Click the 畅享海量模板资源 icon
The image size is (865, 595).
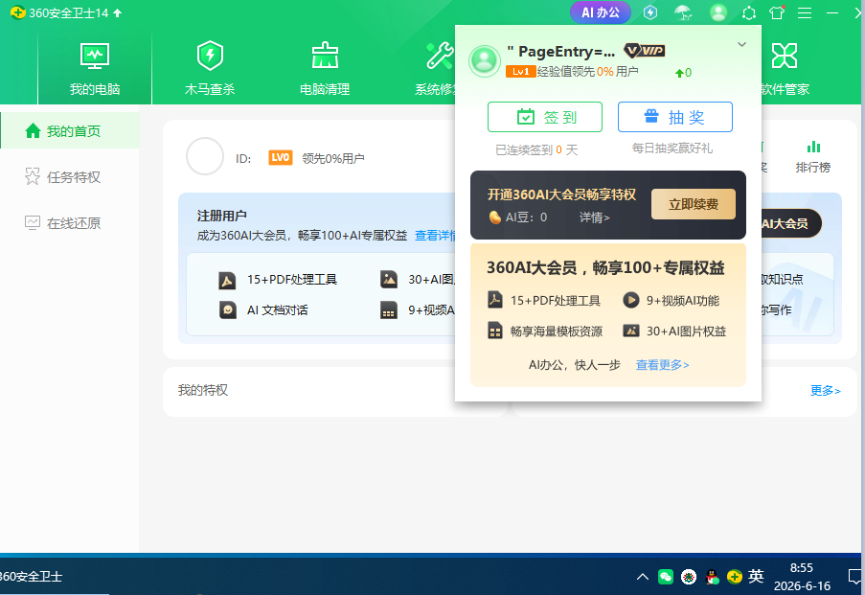pos(495,331)
